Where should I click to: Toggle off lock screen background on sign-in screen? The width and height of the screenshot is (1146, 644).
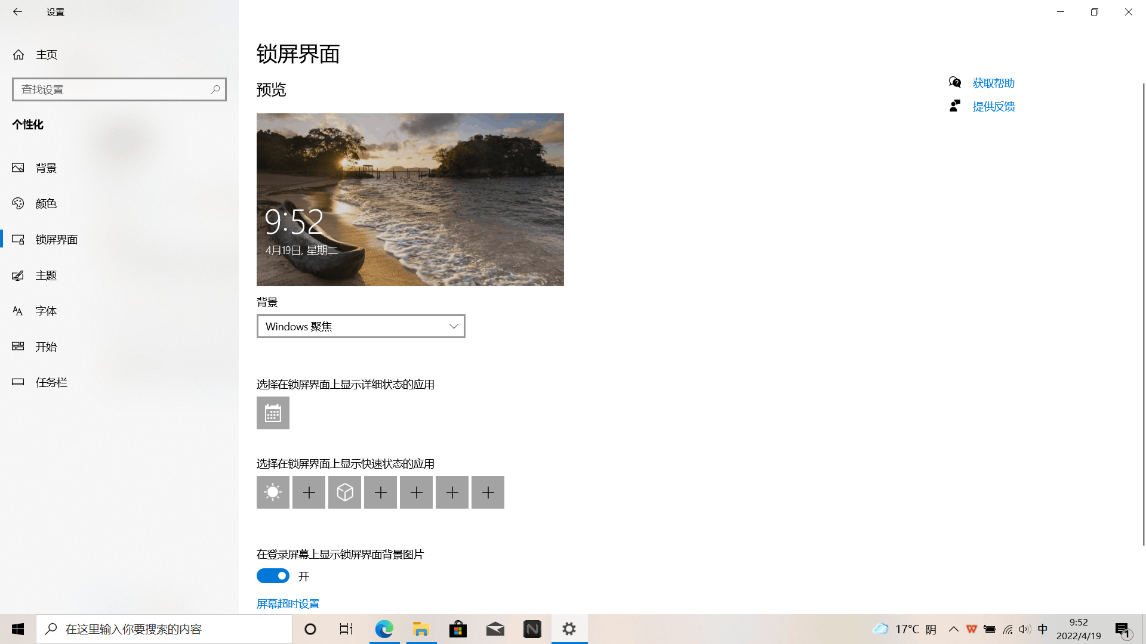pyautogui.click(x=273, y=576)
